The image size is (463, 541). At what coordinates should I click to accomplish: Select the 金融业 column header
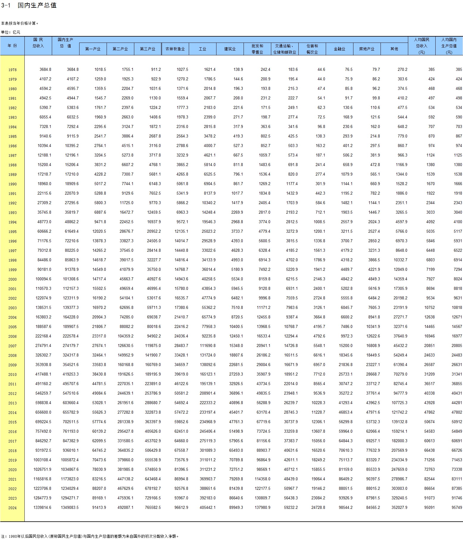pos(339,49)
